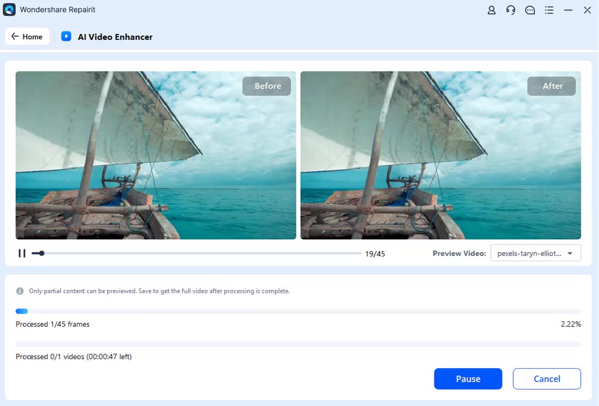Cancel the video enhancement process
The height and width of the screenshot is (406, 599).
tap(547, 378)
